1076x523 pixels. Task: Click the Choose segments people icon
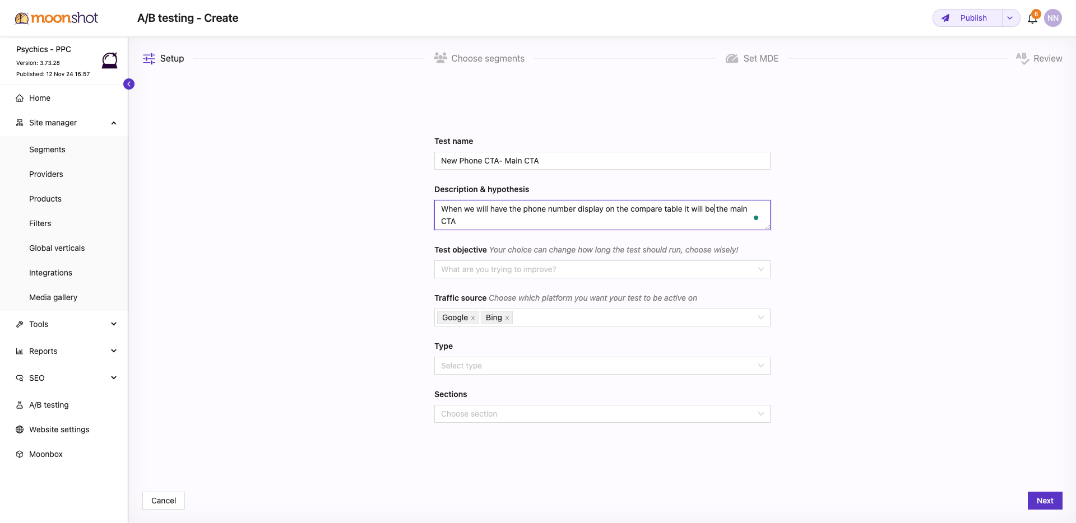point(440,58)
